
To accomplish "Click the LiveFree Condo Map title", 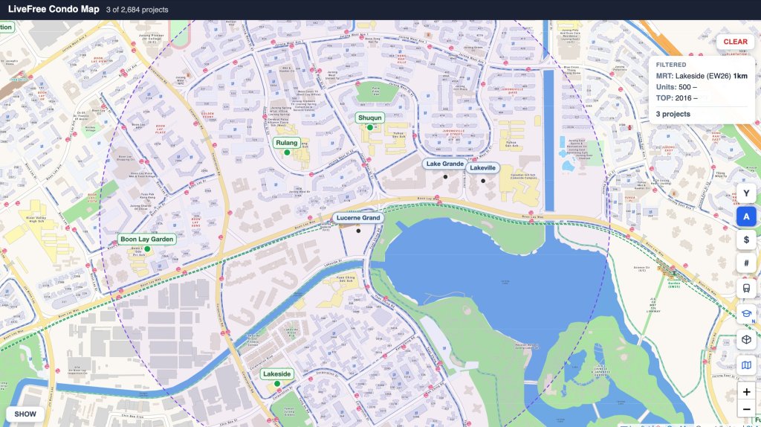I will 54,9.
